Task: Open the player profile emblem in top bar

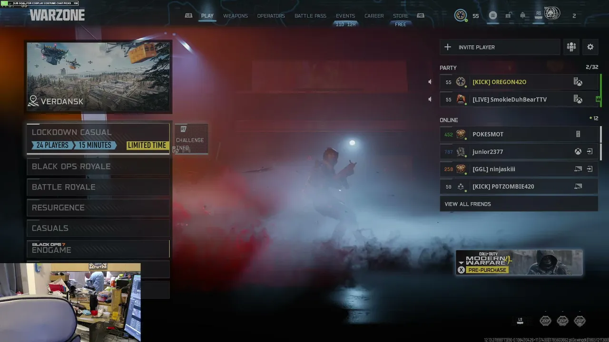Action: 461,15
